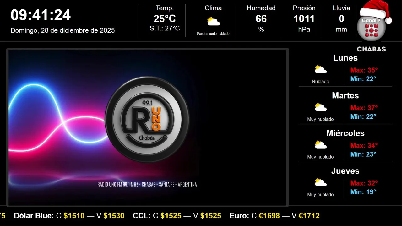Image resolution: width=402 pixels, height=226 pixels.
Task: Click the Lunes day heading
Action: tap(345, 58)
